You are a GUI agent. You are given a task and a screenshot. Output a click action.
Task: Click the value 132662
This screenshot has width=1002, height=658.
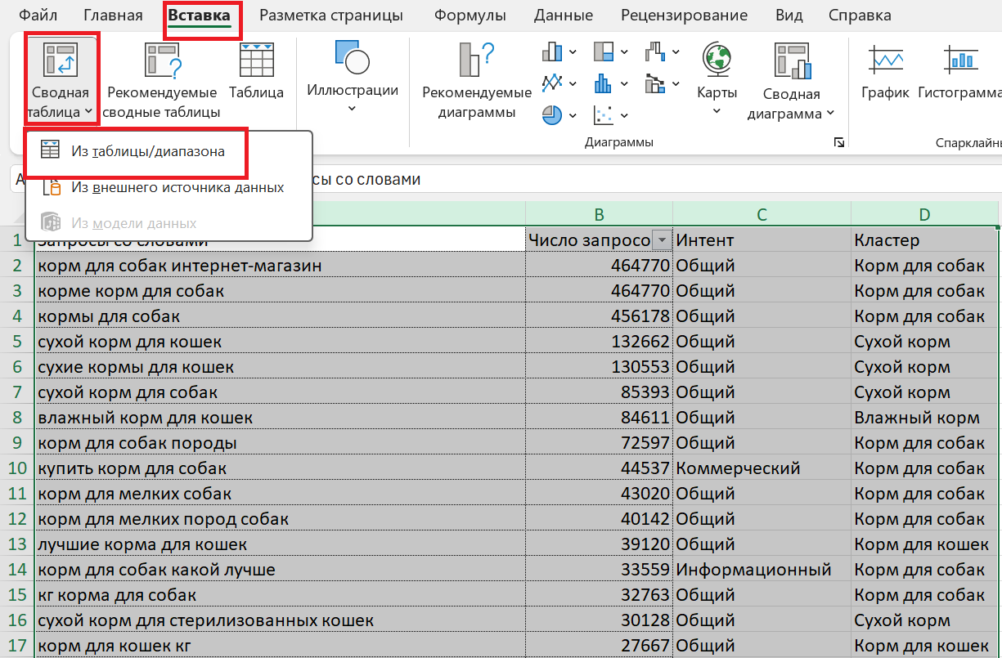point(599,342)
